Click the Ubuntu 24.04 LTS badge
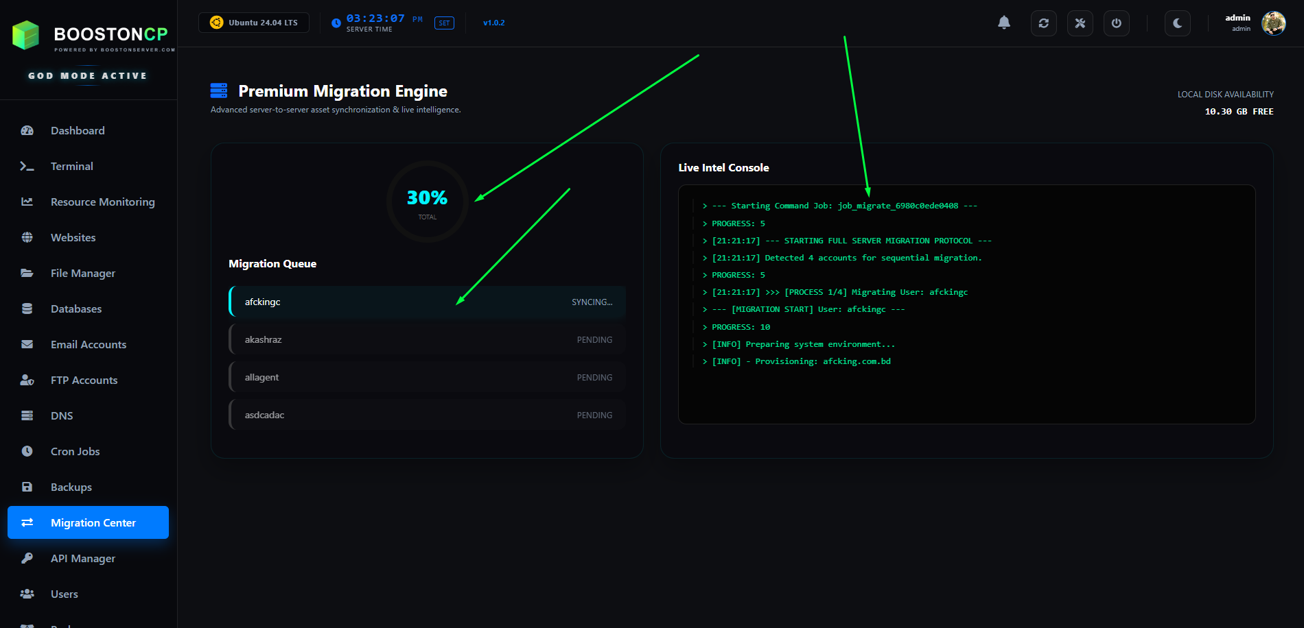 (x=254, y=23)
